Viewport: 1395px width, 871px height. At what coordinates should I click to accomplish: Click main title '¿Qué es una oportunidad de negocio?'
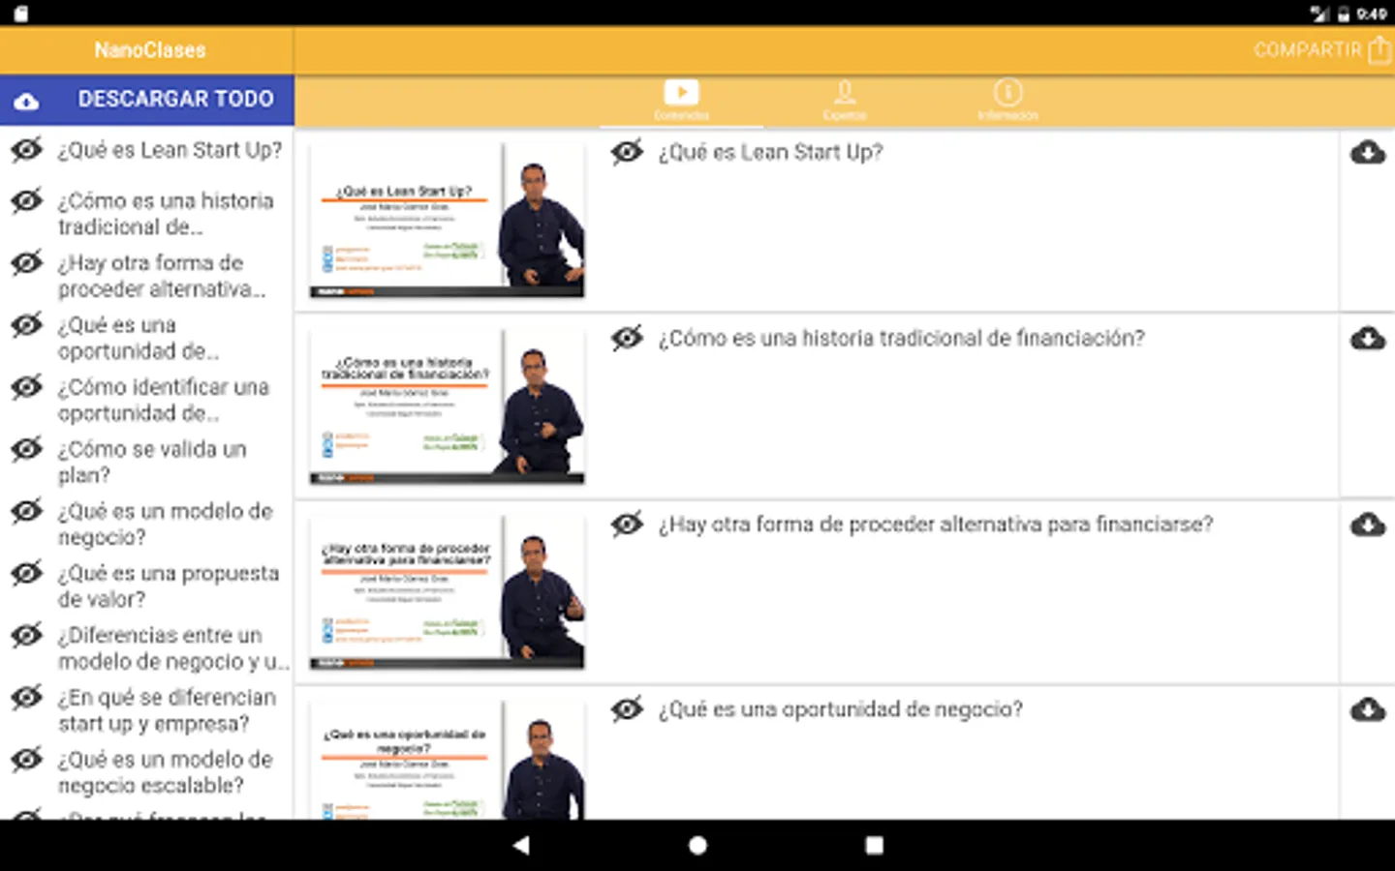click(x=840, y=709)
